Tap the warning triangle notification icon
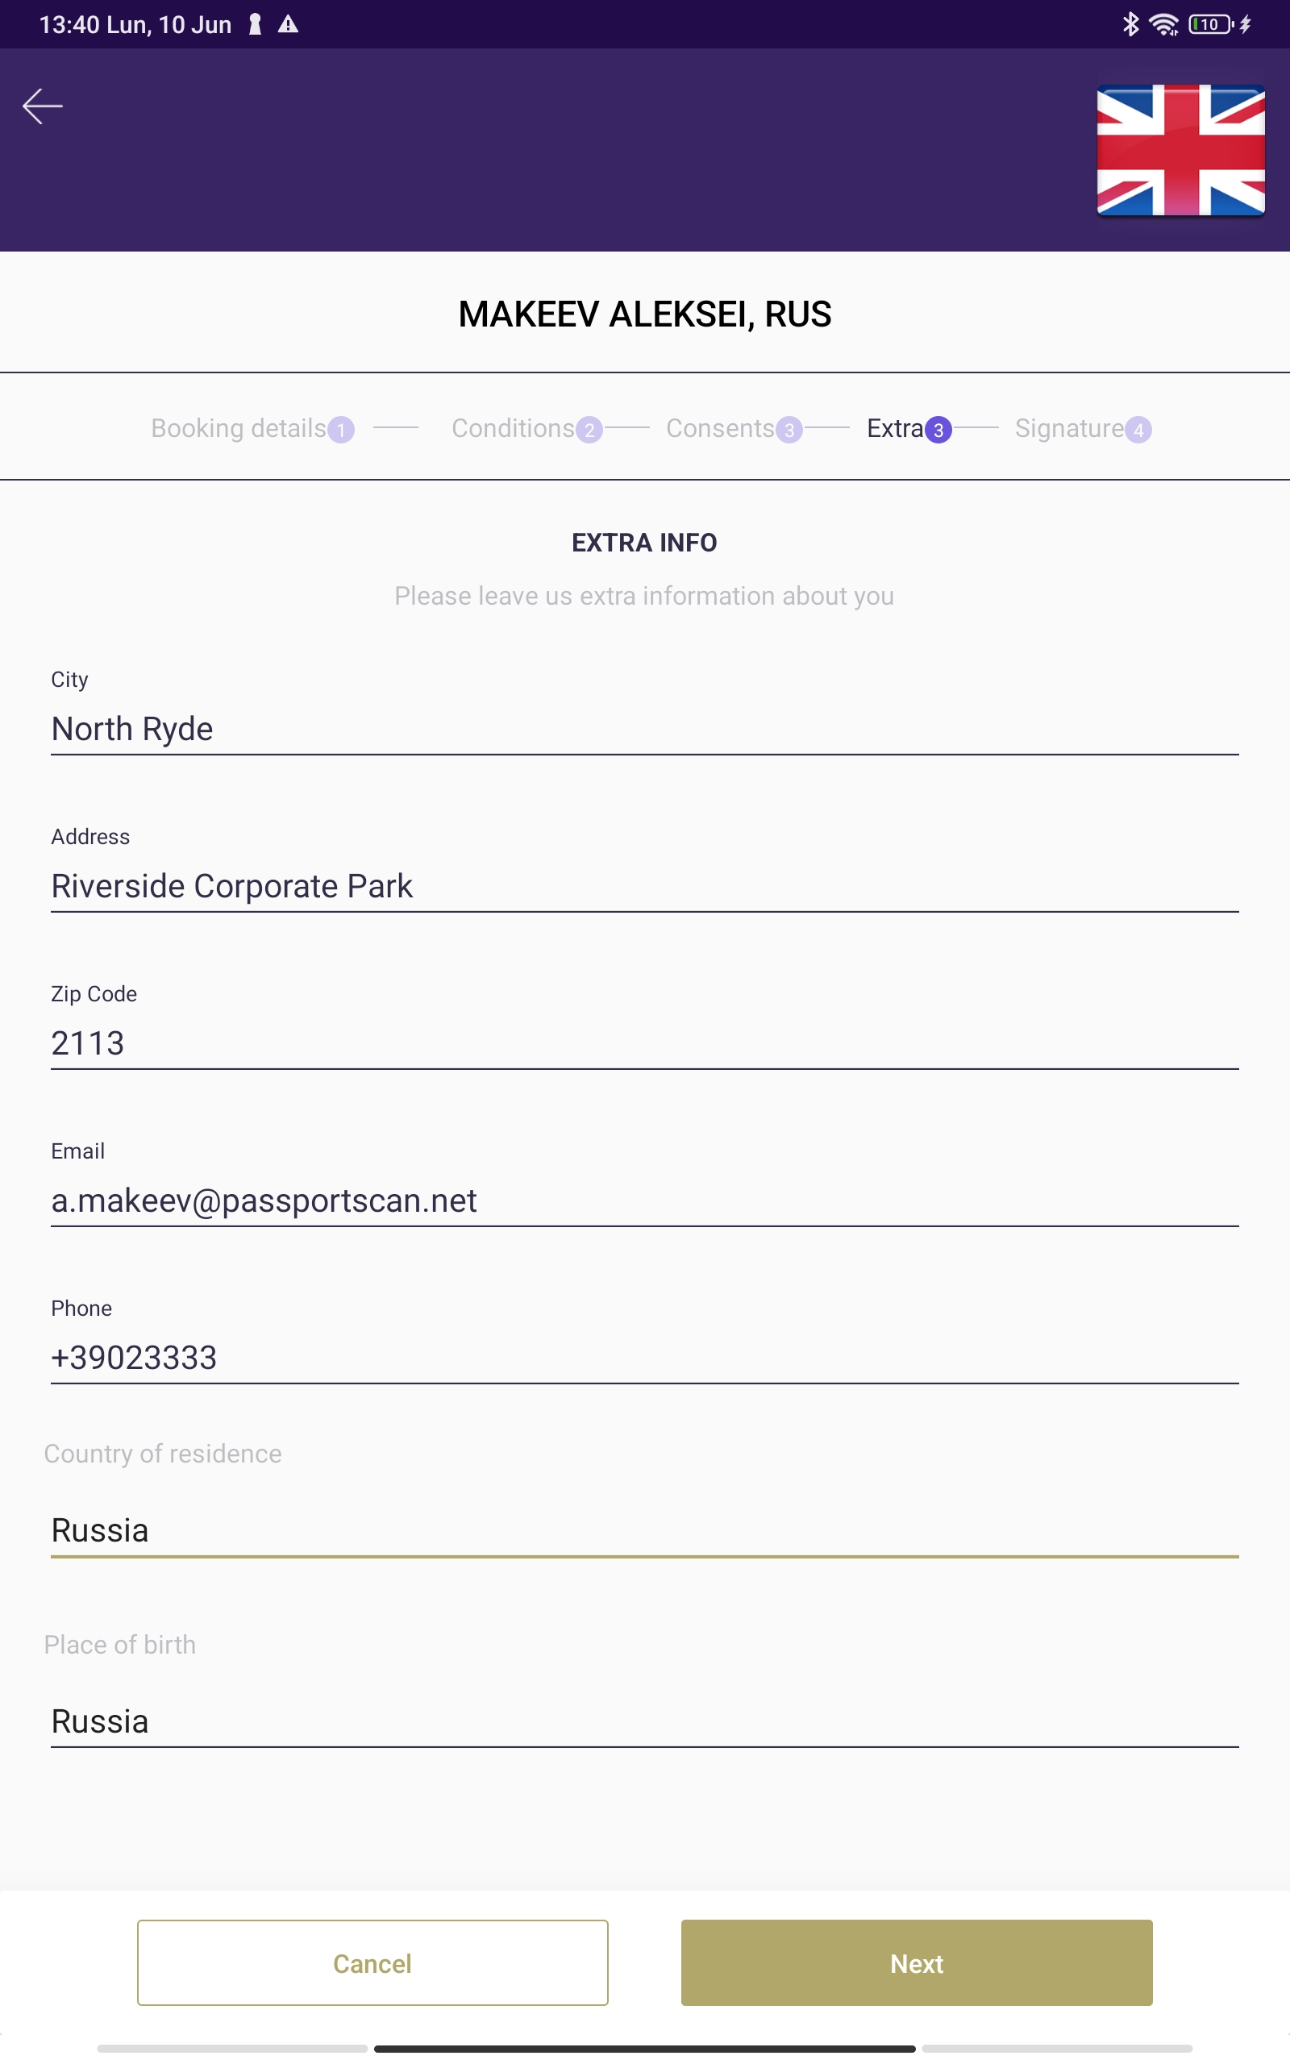The image size is (1290, 2064). tap(289, 25)
